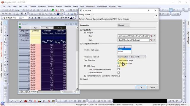190x106 pixels.
Task: Click the interactive range selector beside State field
Action: [x=151, y=40]
